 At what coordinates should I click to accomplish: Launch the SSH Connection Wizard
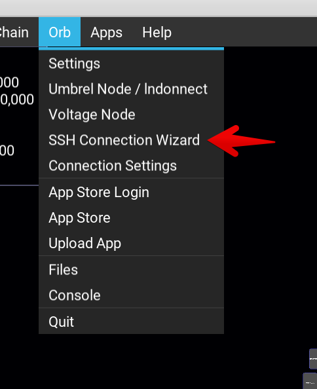(131, 140)
